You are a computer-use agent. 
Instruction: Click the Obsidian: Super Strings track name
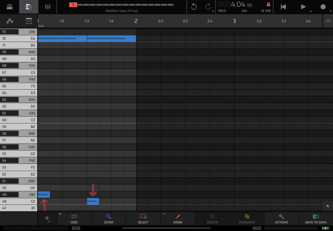click(122, 11)
